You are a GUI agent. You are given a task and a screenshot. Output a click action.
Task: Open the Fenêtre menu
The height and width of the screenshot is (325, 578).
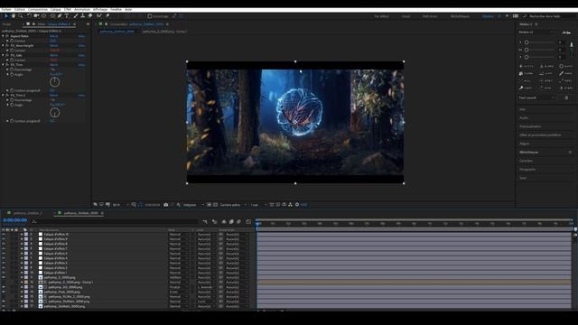pyautogui.click(x=117, y=9)
